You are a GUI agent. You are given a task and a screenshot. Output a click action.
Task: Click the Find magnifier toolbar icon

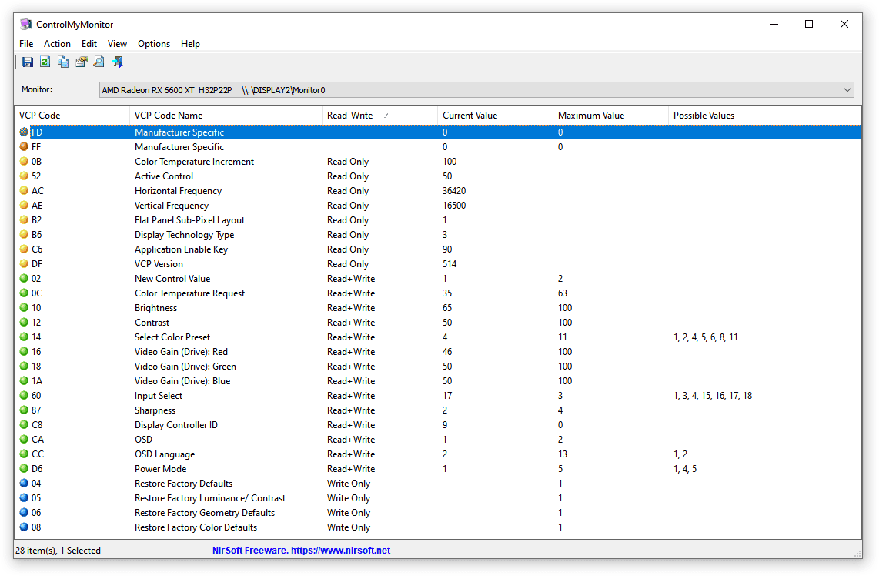tap(99, 62)
